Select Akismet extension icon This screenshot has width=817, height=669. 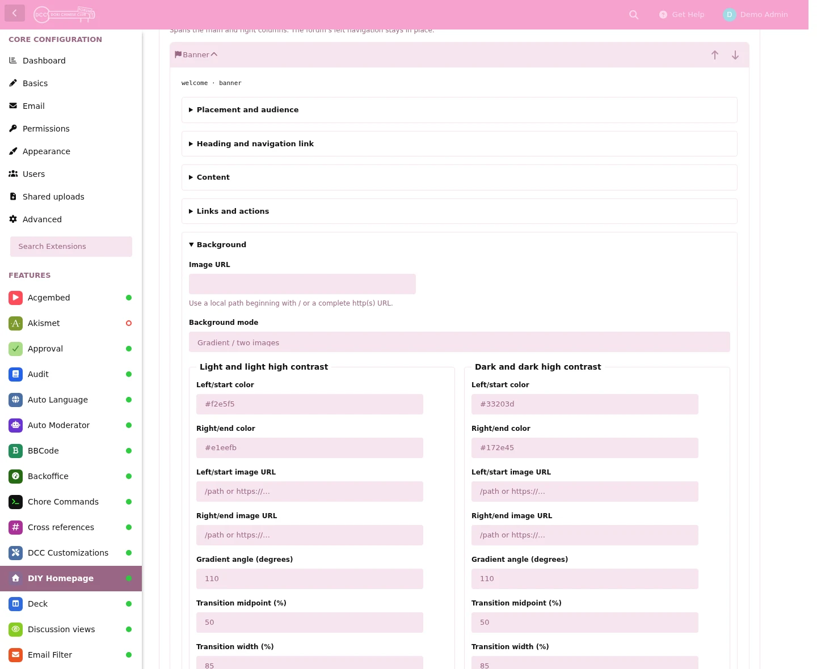(x=16, y=323)
